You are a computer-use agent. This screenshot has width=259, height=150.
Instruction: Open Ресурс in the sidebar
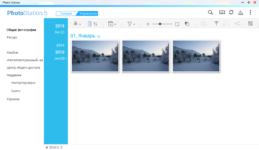[12, 38]
